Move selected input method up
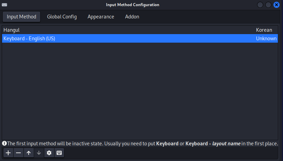Image resolution: width=283 pixels, height=161 pixels. point(29,153)
